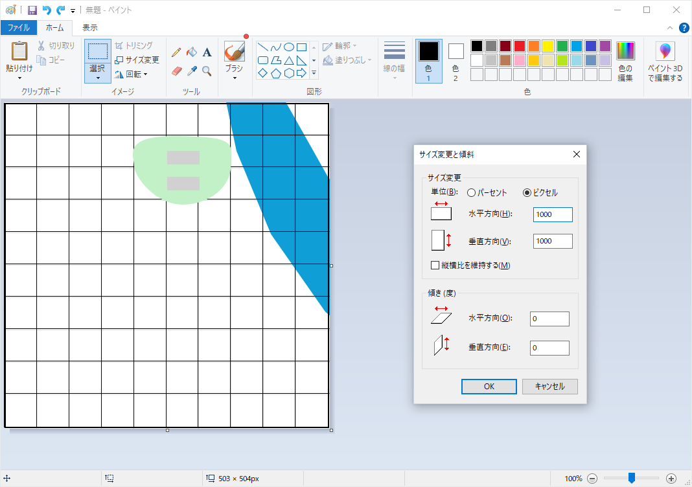Select the Magnifier tool
The width and height of the screenshot is (692, 487).
(x=207, y=71)
